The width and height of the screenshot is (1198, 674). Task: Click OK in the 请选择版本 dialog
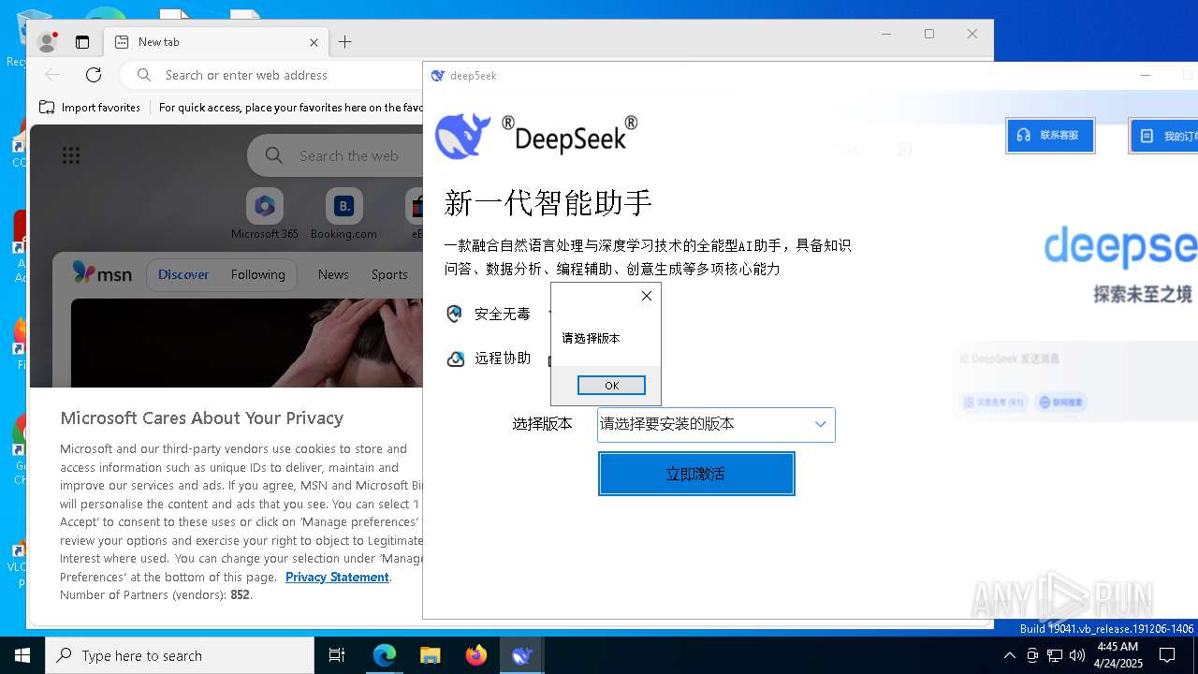pos(611,386)
